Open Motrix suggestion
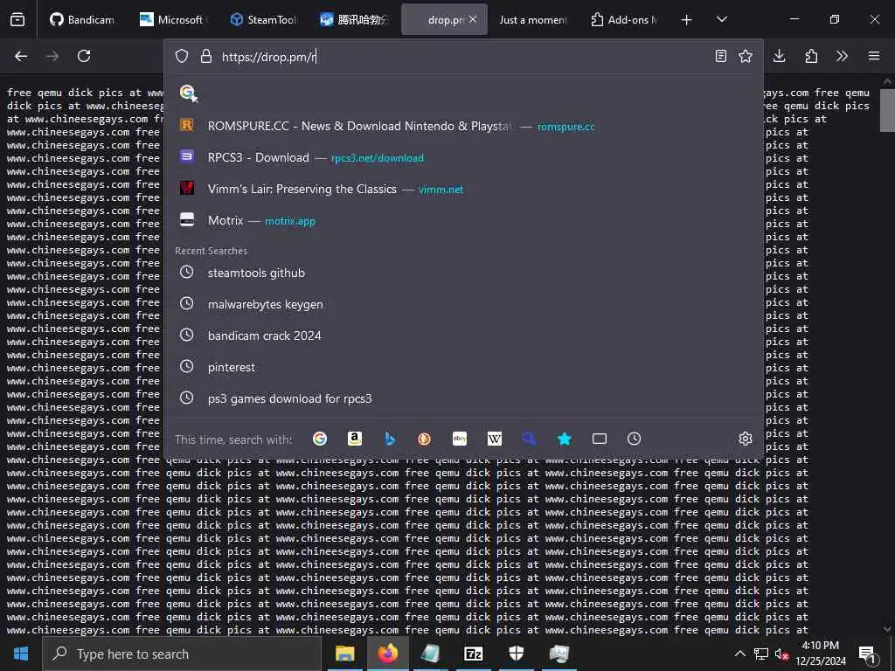Screen dimensions: 895x671 point(463,220)
